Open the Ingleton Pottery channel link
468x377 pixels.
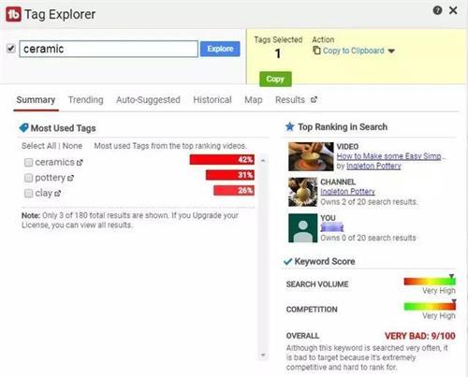click(347, 192)
